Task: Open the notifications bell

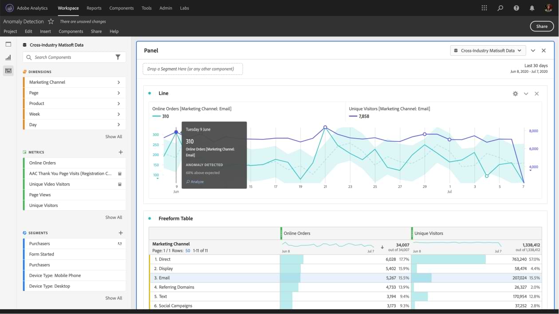Action: [x=532, y=8]
